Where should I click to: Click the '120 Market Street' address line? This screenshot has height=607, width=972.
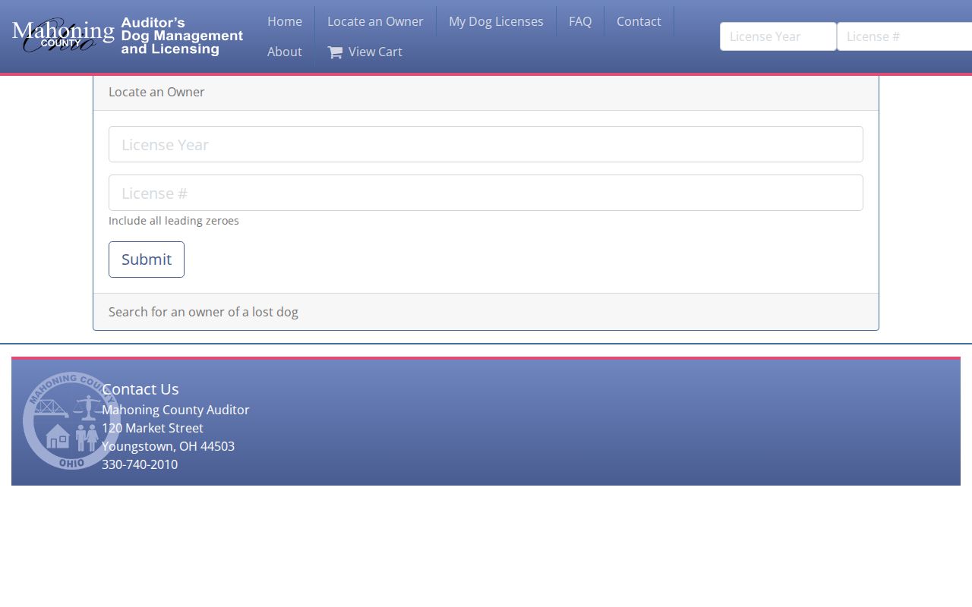(153, 428)
